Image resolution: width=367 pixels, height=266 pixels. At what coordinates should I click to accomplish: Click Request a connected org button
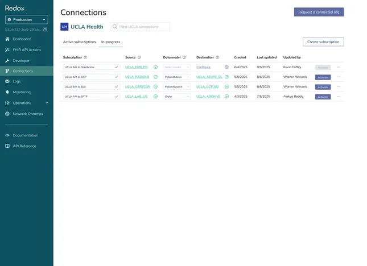[319, 12]
